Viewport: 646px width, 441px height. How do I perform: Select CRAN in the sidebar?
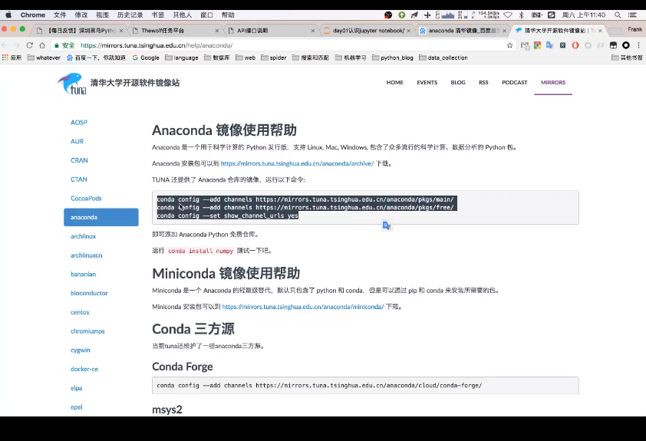[79, 160]
